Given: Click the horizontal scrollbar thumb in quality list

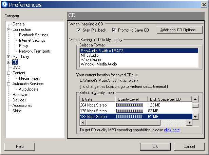Looking at the screenshot, I should [123, 123].
